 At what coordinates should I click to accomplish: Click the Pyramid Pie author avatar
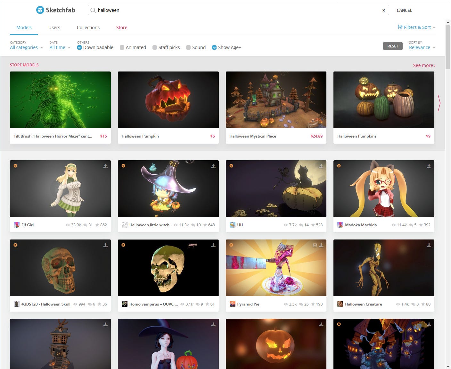click(x=233, y=304)
